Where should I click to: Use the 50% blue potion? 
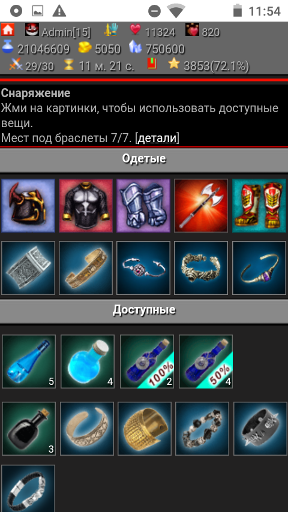[206, 362]
